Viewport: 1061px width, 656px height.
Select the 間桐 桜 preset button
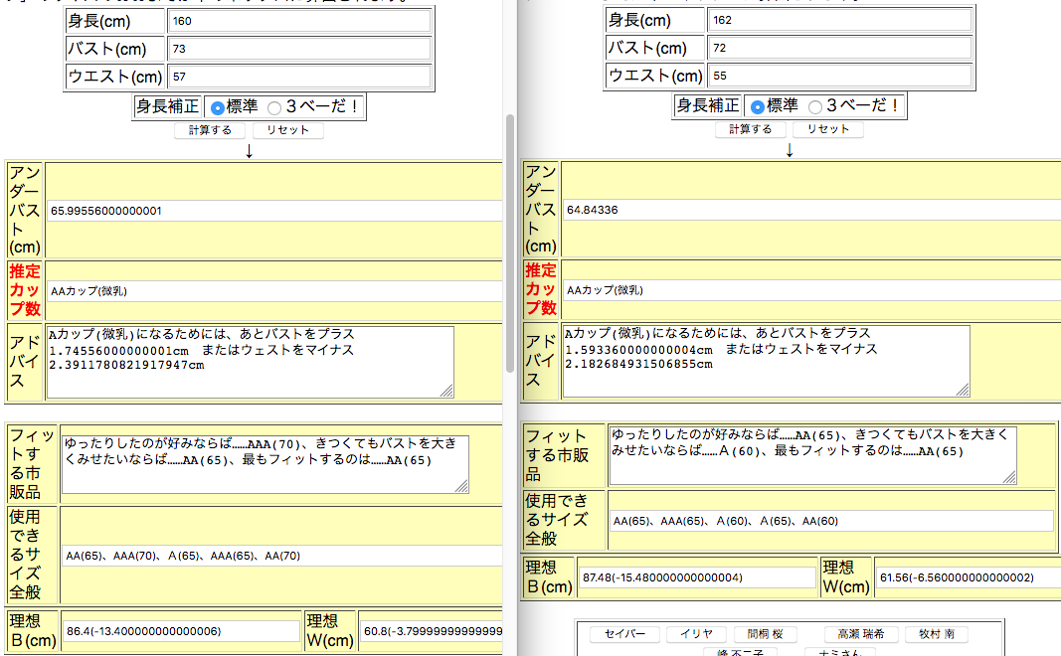click(x=766, y=634)
